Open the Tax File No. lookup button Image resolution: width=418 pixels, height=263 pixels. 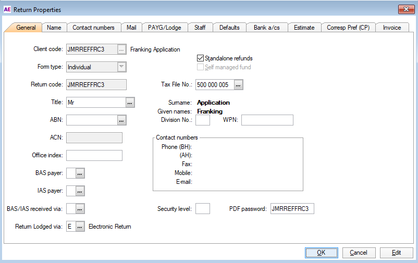click(238, 84)
